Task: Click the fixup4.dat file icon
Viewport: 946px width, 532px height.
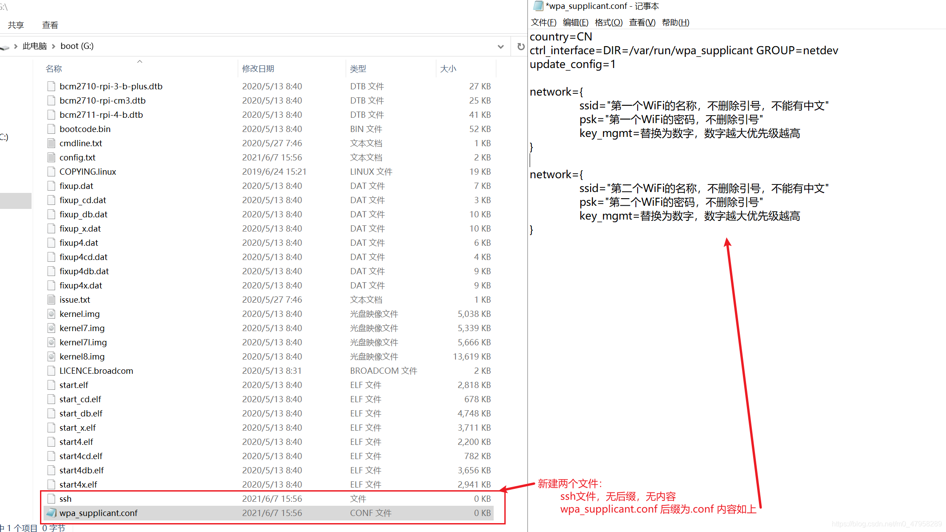Action: [52, 243]
